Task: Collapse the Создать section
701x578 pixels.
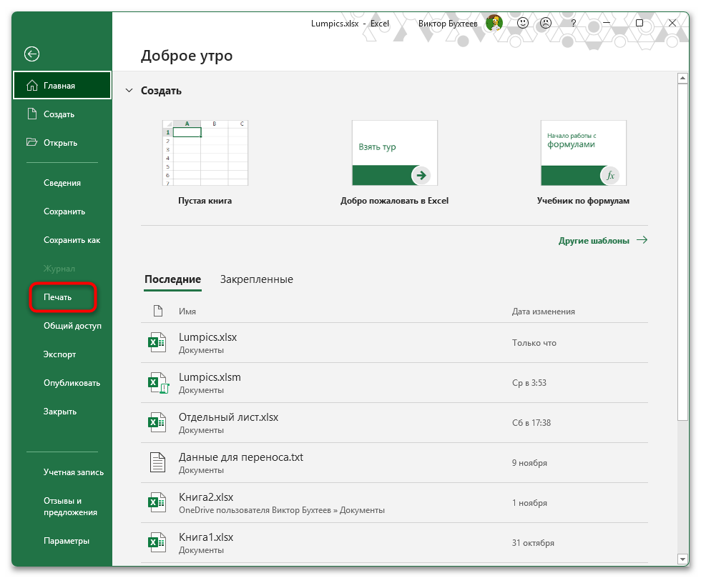Action: [x=129, y=90]
